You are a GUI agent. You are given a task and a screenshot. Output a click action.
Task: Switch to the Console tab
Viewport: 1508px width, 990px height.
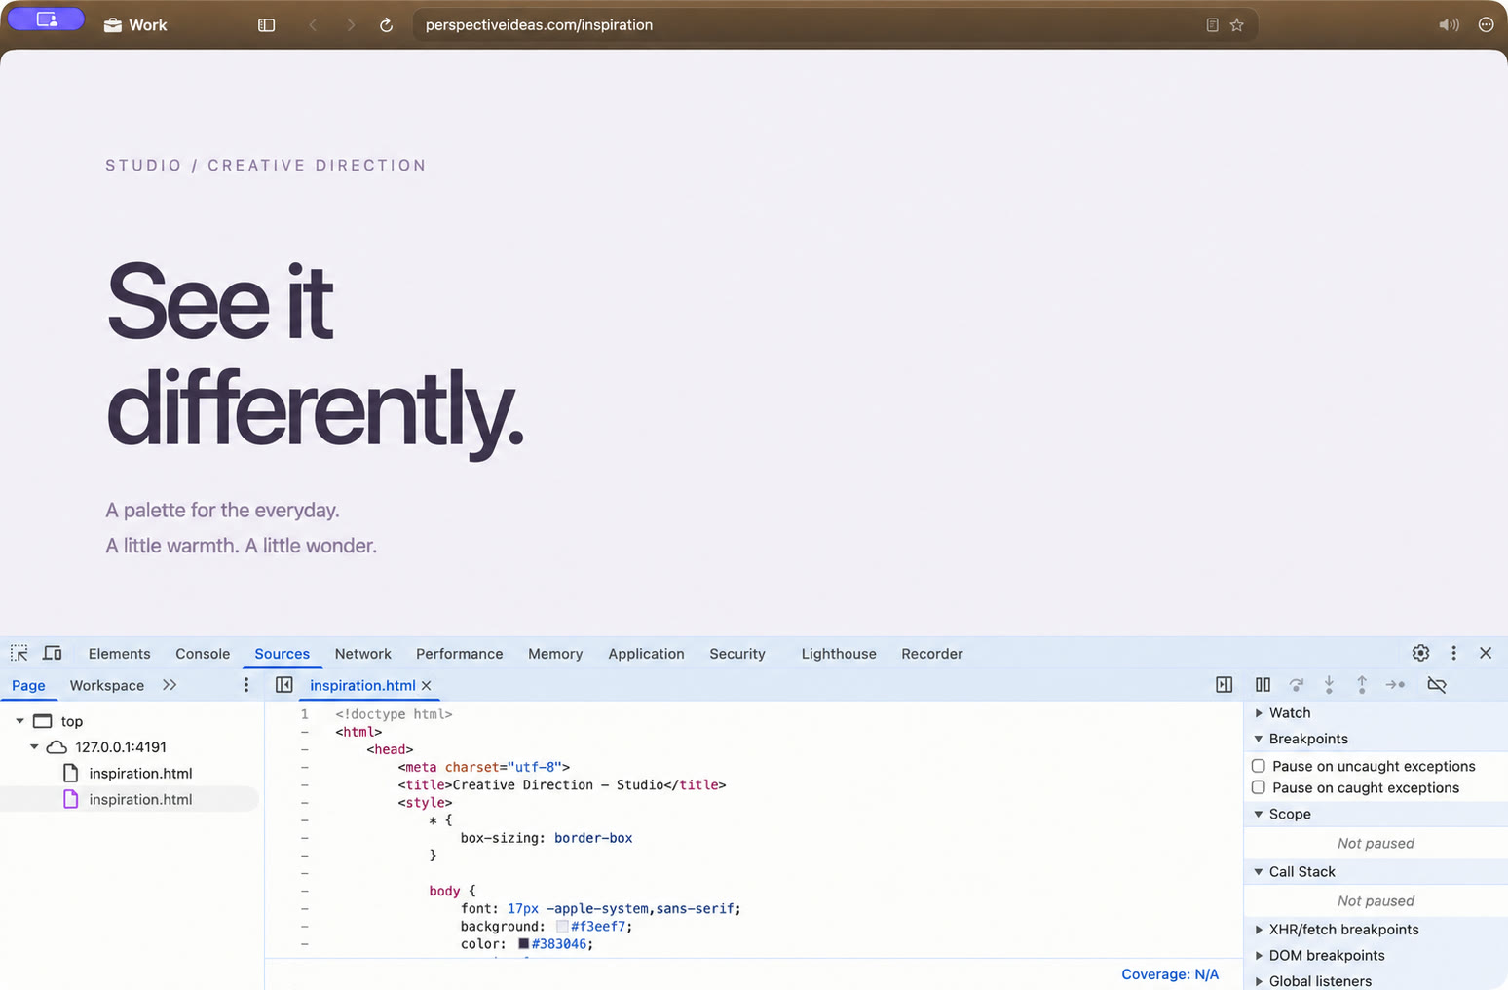click(203, 654)
